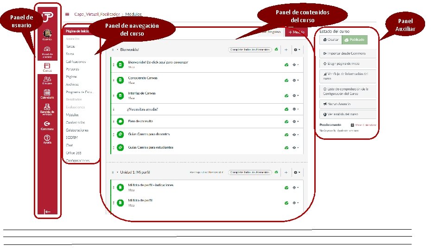Toggle publish status of Unidad 1: Mi perfil module
The width and height of the screenshot is (445, 250).
[276, 172]
